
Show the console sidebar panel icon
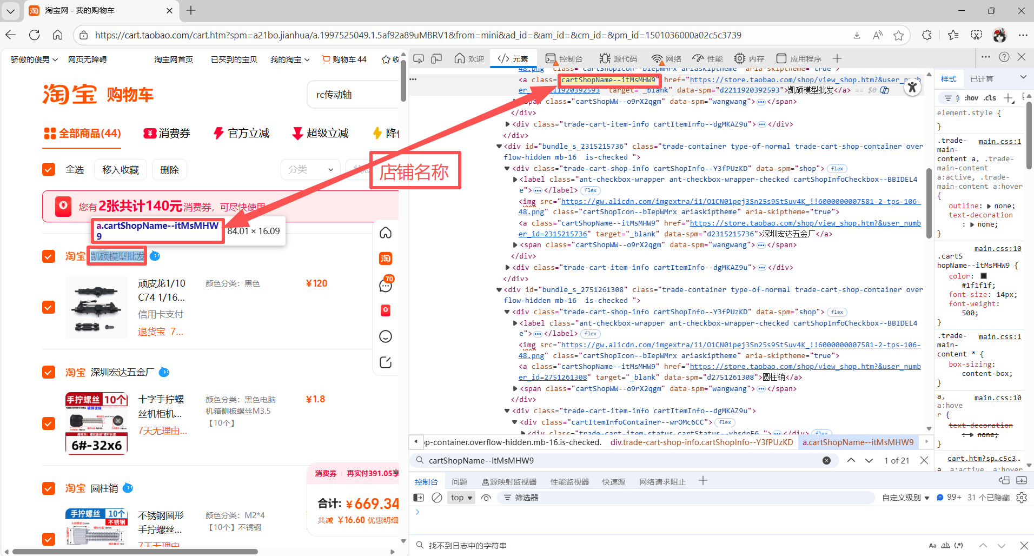[419, 498]
